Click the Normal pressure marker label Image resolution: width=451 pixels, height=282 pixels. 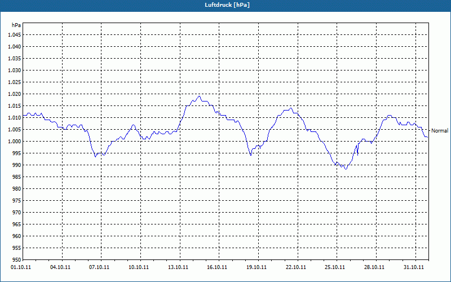pyautogui.click(x=440, y=131)
